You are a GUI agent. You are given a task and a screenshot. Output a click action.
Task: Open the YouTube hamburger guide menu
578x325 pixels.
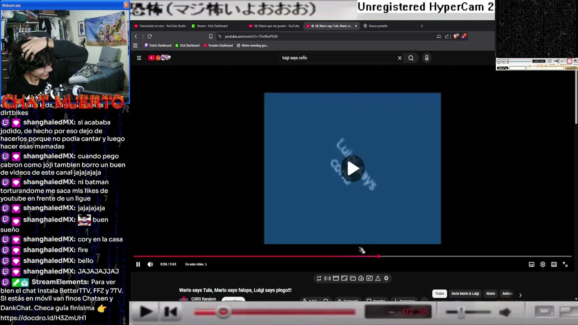[x=139, y=58]
